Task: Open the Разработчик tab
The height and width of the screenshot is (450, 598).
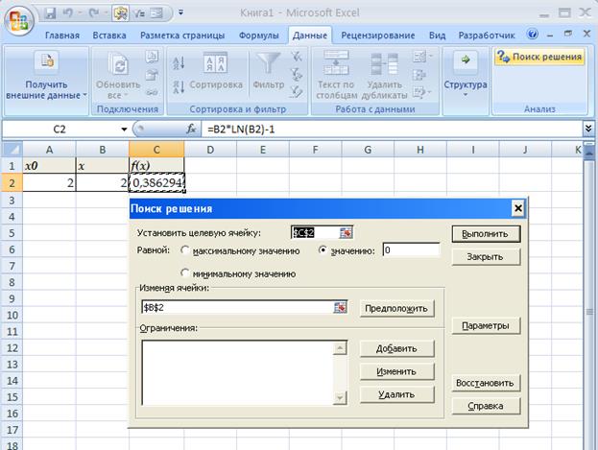Action: pos(487,36)
